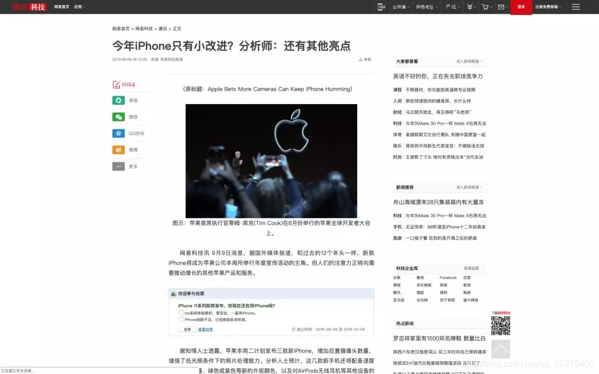Open 腾讯 in 科技企业库
This screenshot has width=599, height=374.
(x=397, y=293)
